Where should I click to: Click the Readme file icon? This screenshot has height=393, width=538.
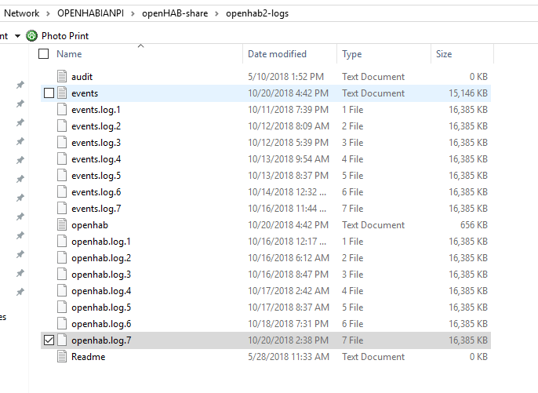click(63, 357)
